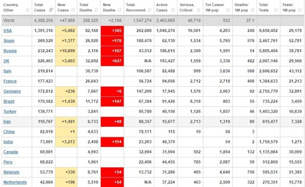The width and height of the screenshot is (305, 187).
Task: Sort by Active Cases column arrows
Action: (x=173, y=10)
